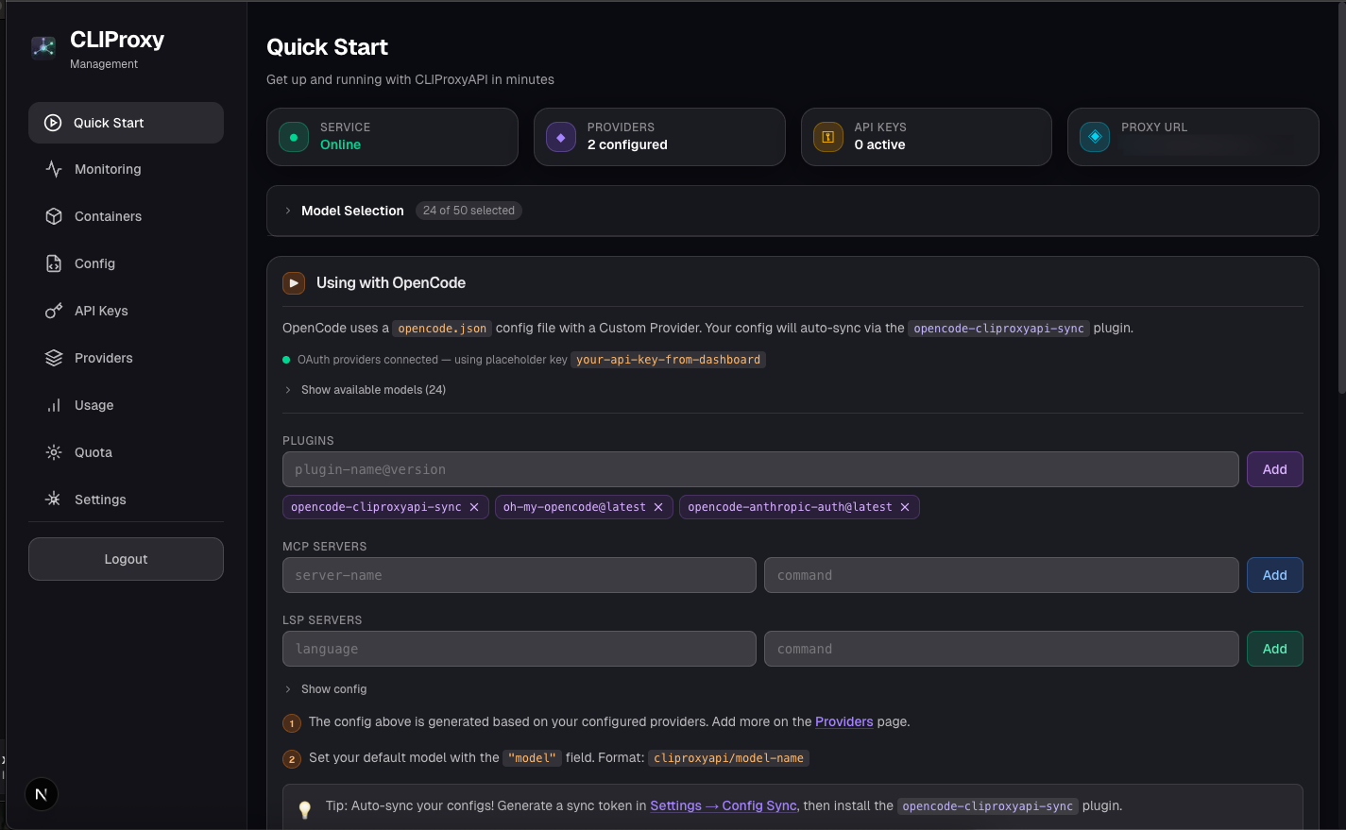Click the page vertical scrollbar
The width and height of the screenshot is (1346, 830).
pyautogui.click(x=1341, y=198)
